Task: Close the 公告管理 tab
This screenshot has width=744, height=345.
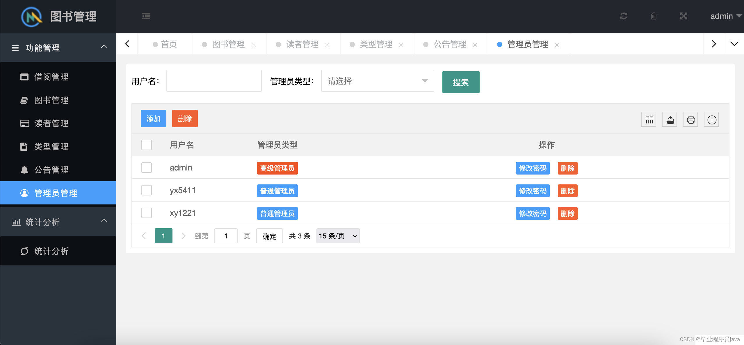Action: tap(475, 45)
